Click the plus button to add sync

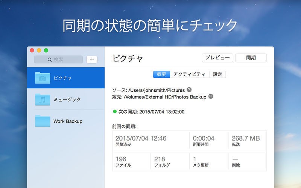(92, 59)
